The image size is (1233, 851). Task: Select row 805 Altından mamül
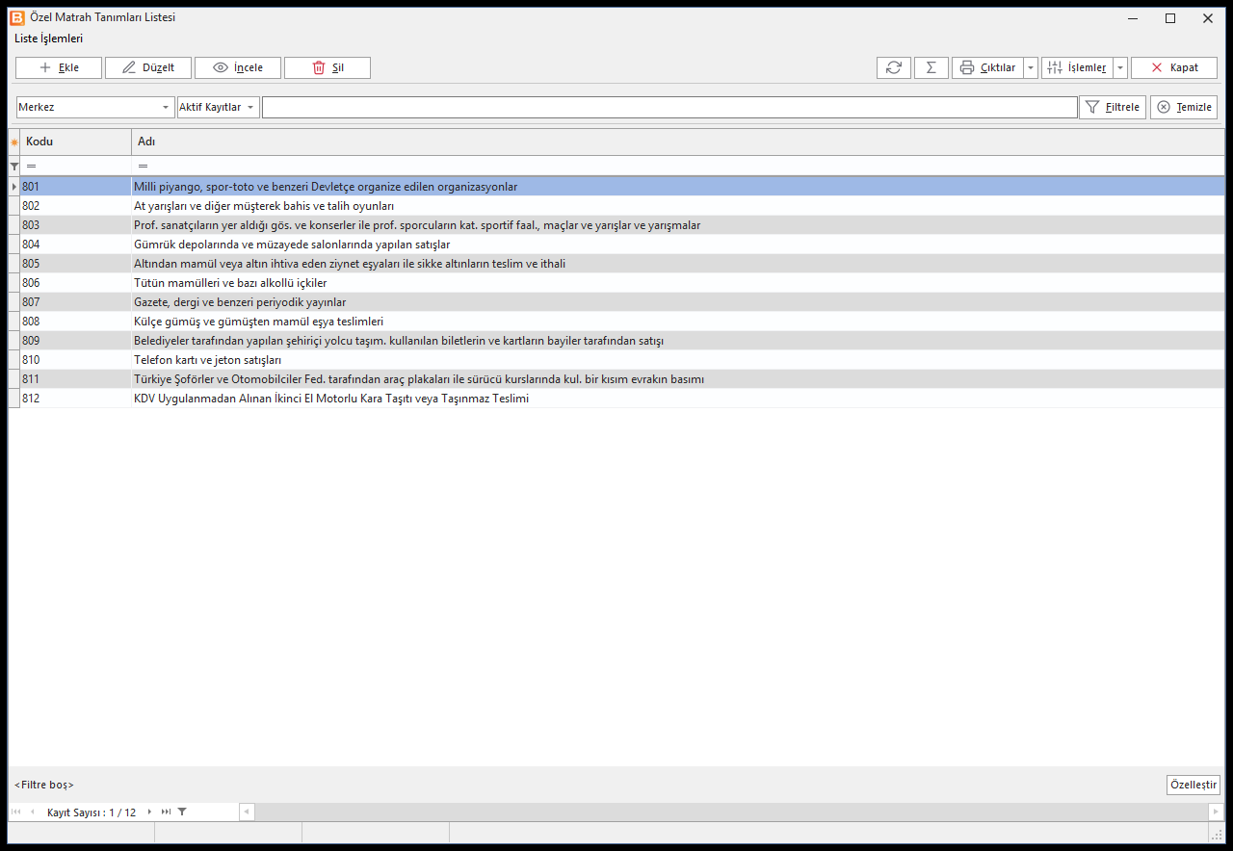click(x=616, y=264)
